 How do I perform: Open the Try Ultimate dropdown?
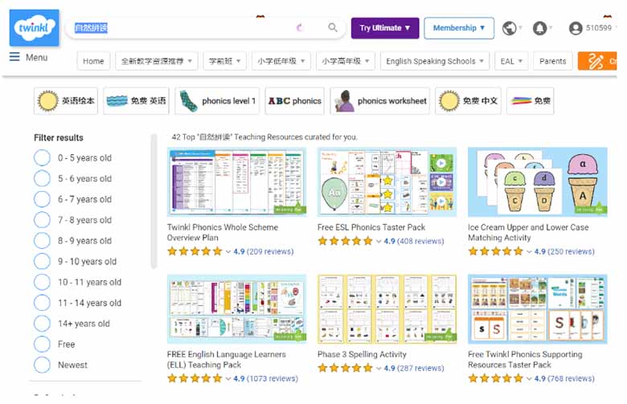click(x=385, y=28)
